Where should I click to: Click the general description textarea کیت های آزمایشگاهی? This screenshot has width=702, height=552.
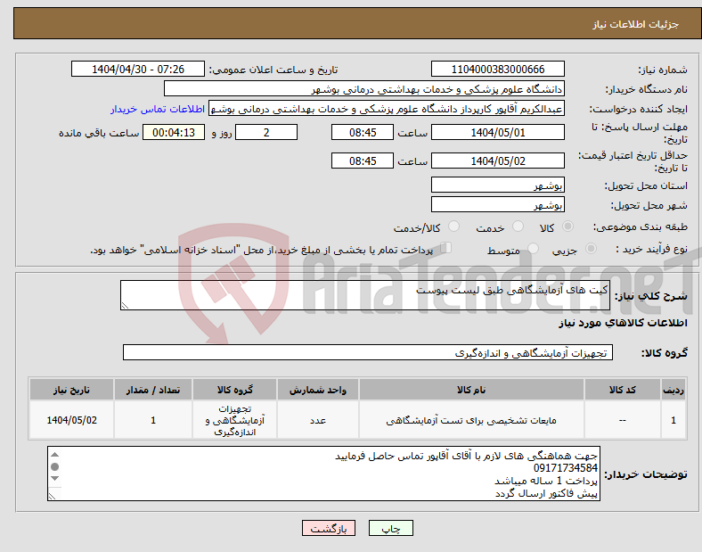tap(365, 295)
